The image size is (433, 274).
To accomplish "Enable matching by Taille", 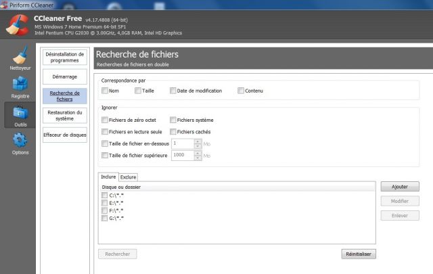I will (x=138, y=91).
